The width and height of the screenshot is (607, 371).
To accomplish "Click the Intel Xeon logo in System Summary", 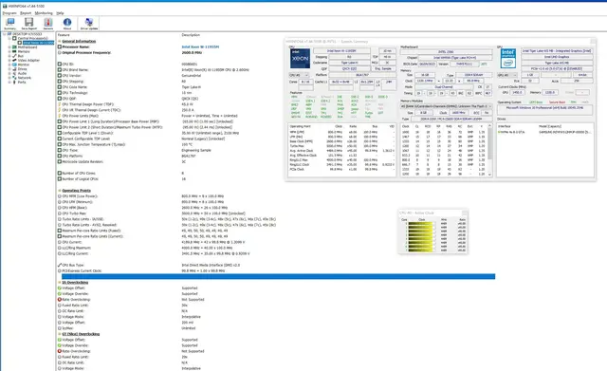I will click(x=300, y=59).
